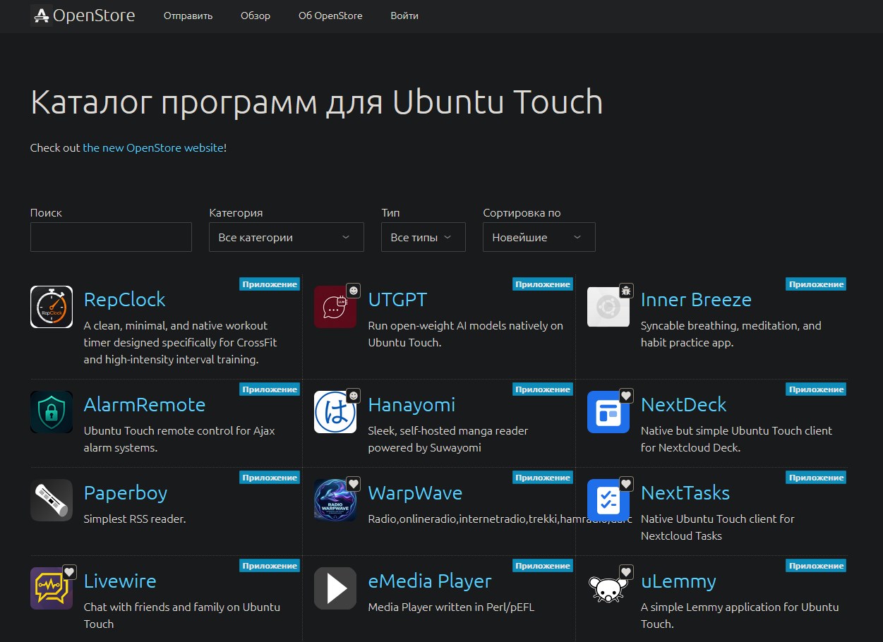Click the heart badge on Livewire icon

69,571
